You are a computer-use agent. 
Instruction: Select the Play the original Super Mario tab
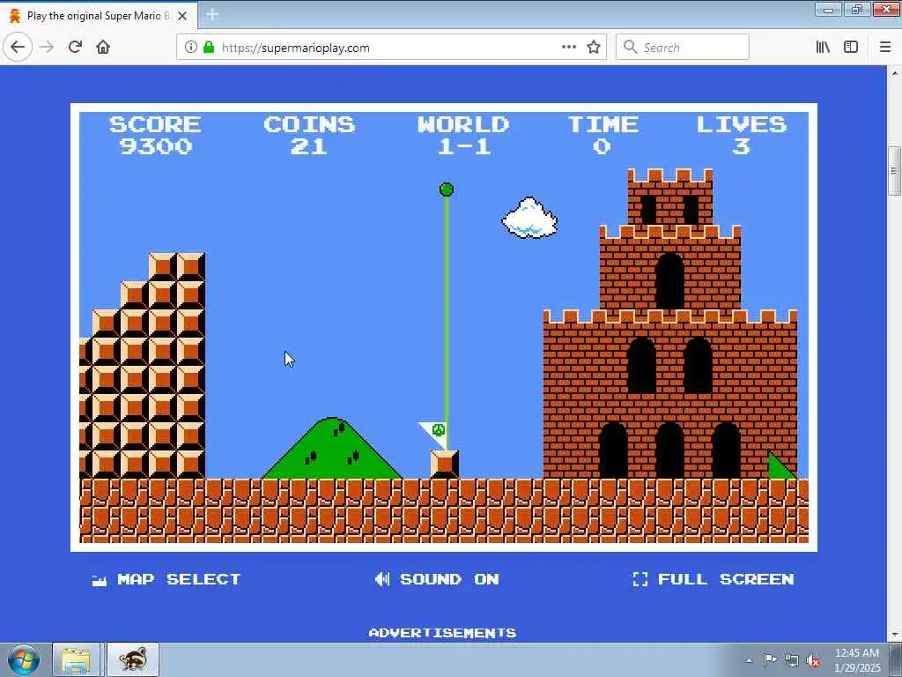(99, 16)
